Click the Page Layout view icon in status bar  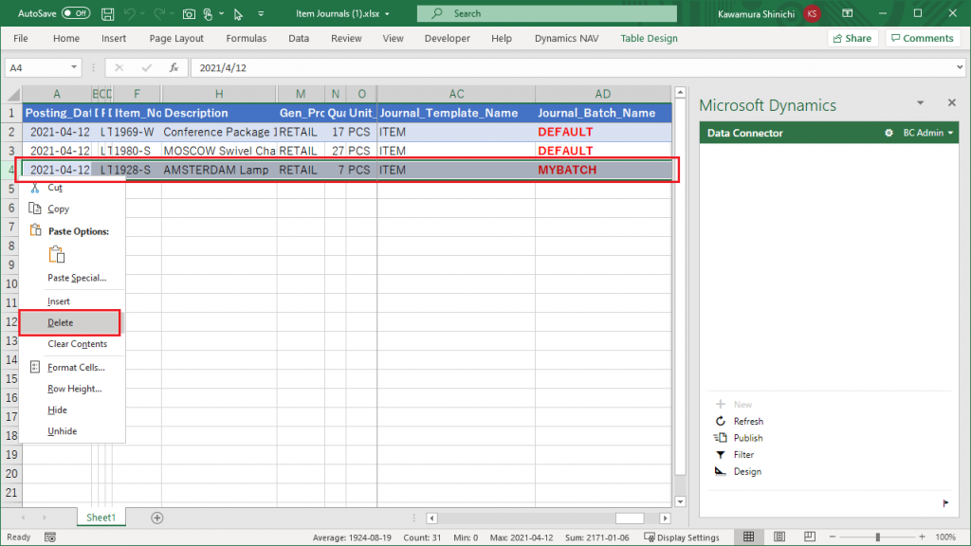pos(779,537)
